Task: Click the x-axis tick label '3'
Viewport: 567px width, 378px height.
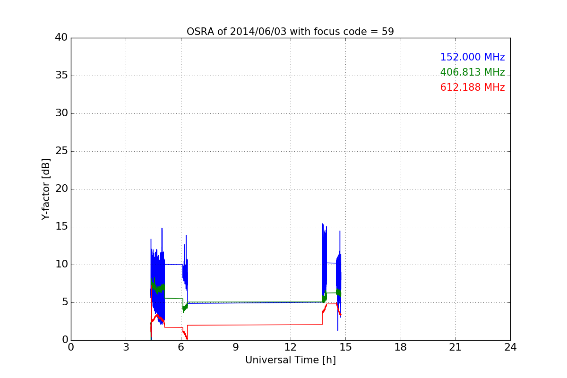Action: tap(126, 347)
